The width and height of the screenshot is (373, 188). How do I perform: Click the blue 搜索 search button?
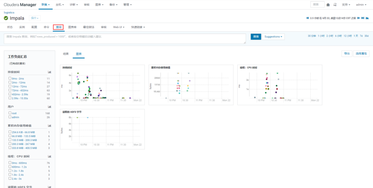pyautogui.click(x=256, y=37)
